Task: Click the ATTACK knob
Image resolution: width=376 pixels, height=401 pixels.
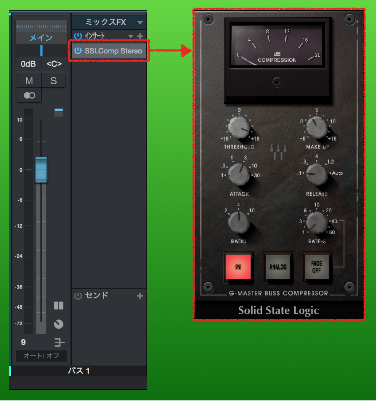Action: pos(239,174)
